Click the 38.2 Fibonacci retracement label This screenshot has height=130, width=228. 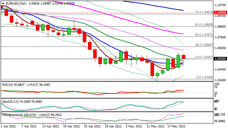coord(204,45)
